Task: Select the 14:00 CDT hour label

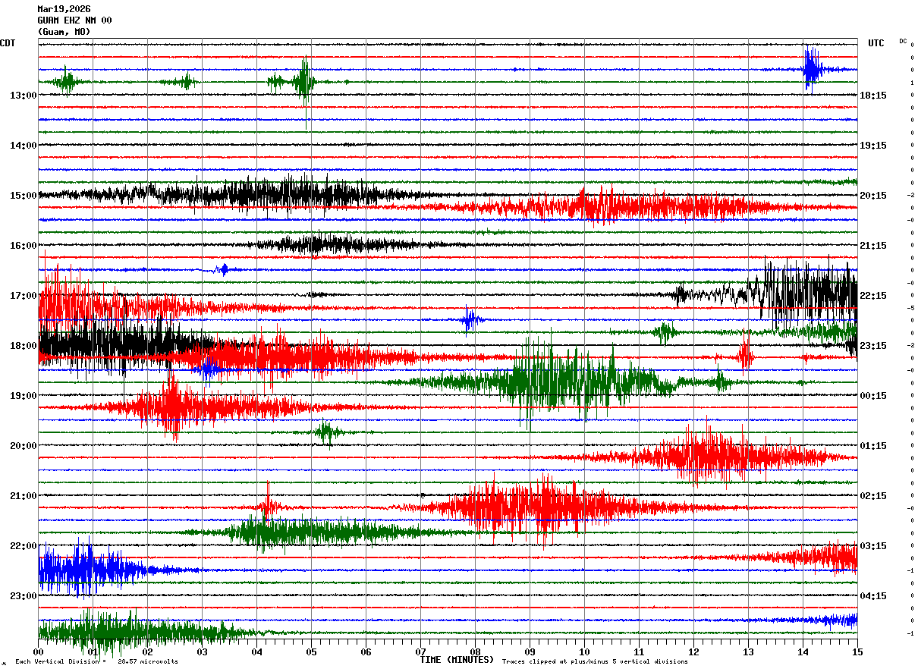Action: click(x=24, y=146)
